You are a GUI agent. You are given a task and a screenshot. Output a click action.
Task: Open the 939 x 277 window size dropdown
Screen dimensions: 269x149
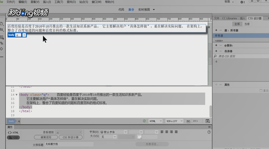click(174, 121)
